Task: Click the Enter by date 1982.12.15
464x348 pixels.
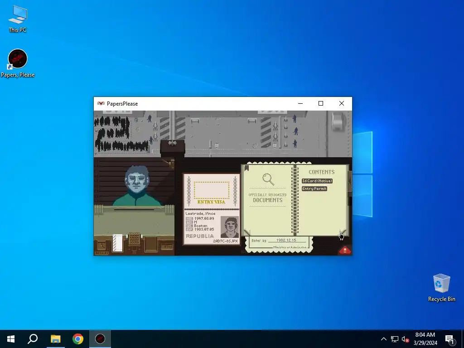Action: [286, 240]
